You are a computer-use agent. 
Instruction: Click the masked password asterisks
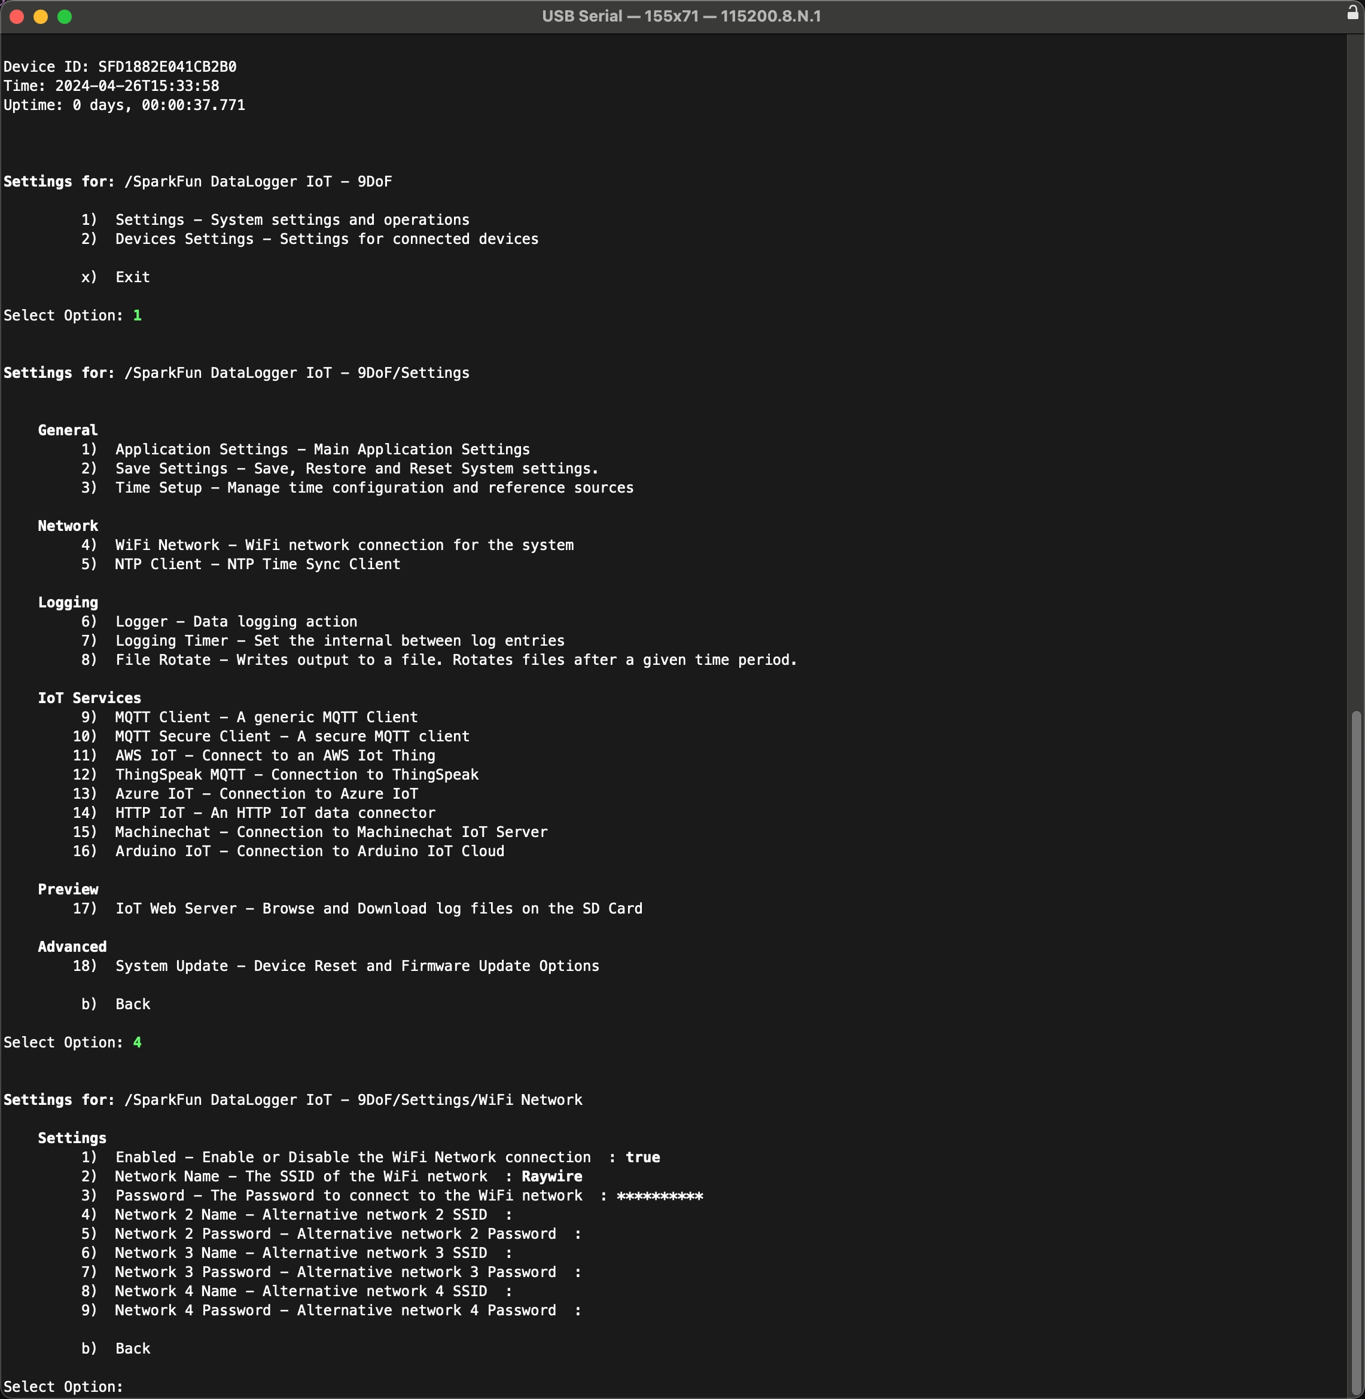pos(660,1196)
